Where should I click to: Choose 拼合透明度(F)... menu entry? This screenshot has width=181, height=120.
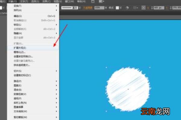pos(33,65)
